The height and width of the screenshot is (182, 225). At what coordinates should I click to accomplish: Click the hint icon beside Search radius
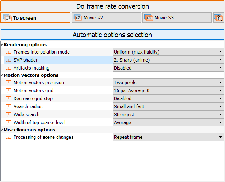click(x=8, y=107)
